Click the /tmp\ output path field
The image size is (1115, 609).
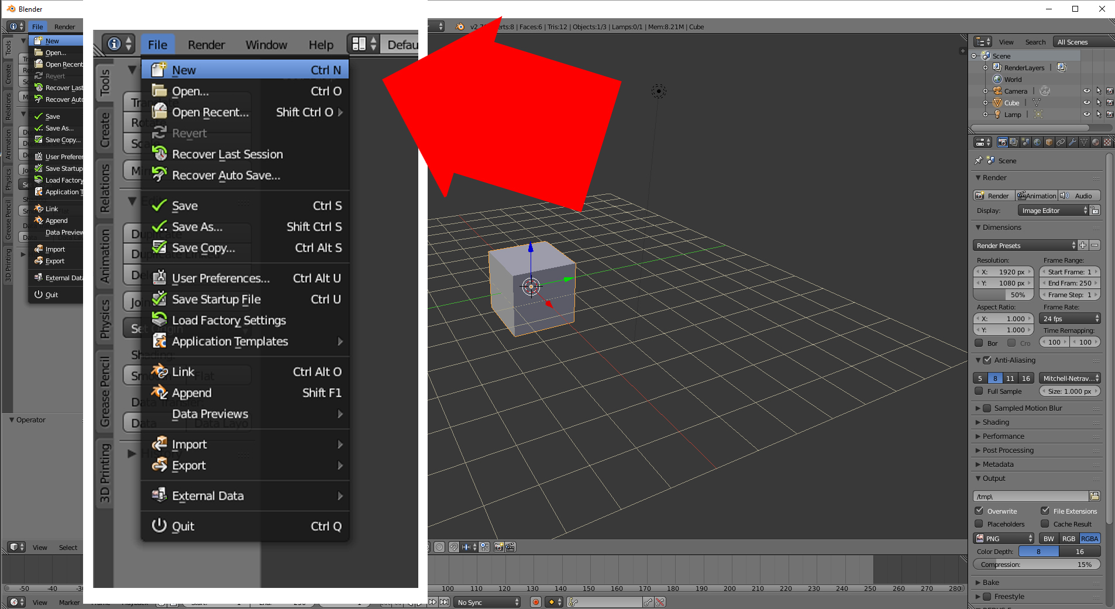(x=1031, y=496)
